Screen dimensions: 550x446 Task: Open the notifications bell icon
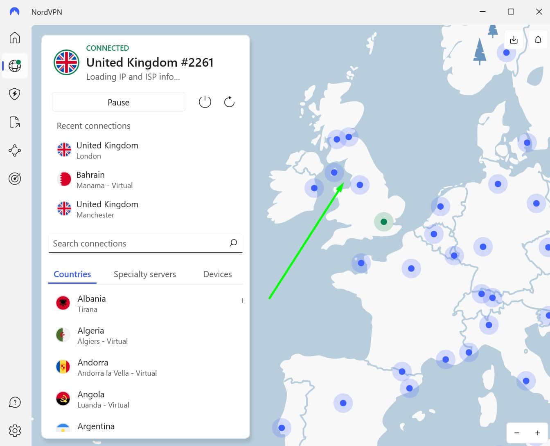point(538,40)
